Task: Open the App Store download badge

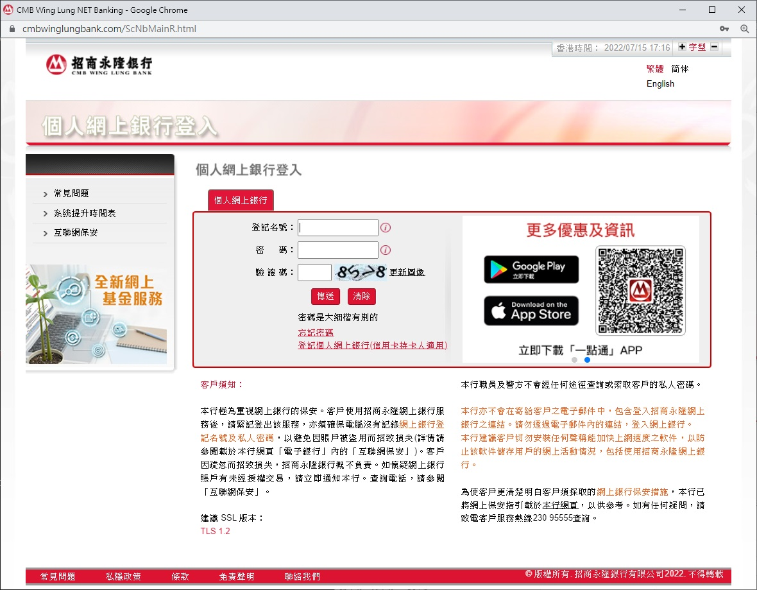Action: pos(531,311)
